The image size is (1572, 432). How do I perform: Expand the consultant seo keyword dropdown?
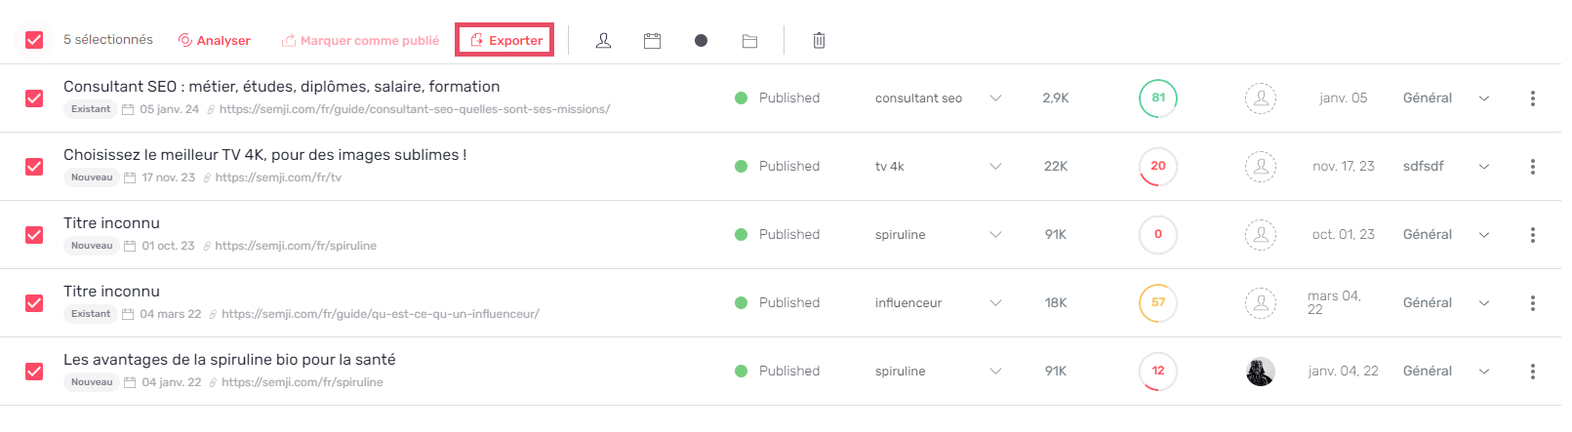coord(995,98)
